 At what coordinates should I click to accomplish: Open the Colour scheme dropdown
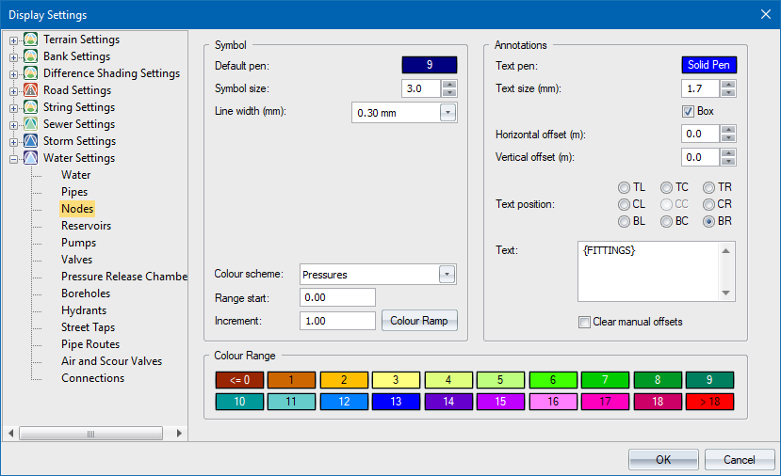pyautogui.click(x=447, y=275)
